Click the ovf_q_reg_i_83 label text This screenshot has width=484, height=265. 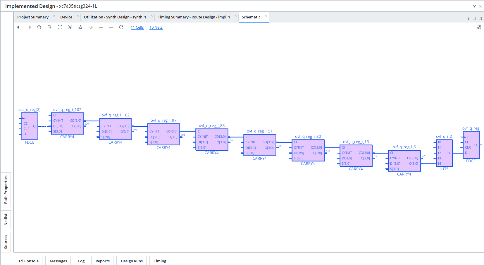(x=212, y=126)
